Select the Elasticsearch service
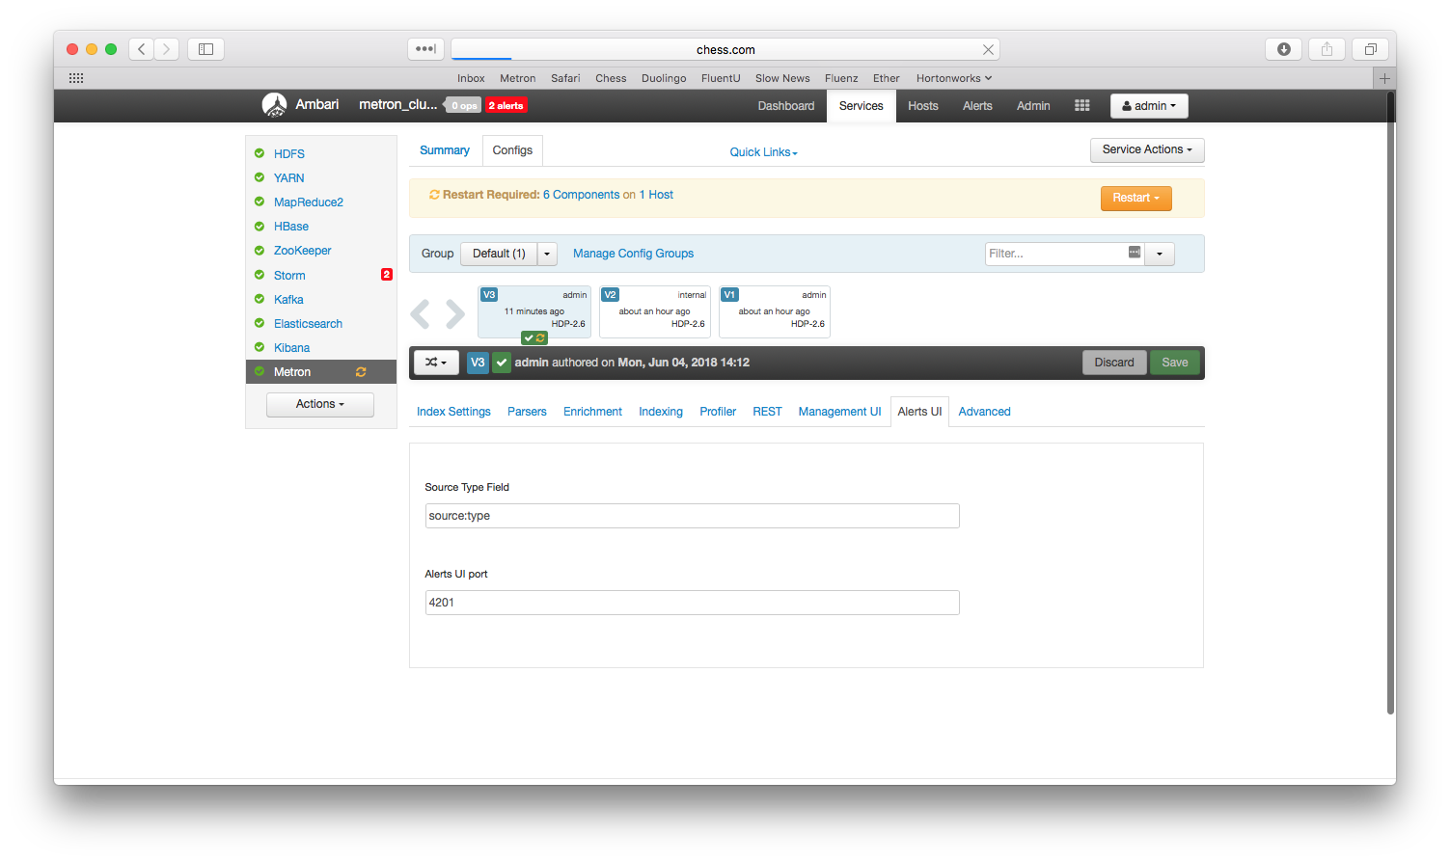 coord(308,324)
